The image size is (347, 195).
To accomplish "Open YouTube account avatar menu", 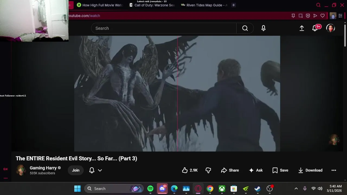I will 330,28.
